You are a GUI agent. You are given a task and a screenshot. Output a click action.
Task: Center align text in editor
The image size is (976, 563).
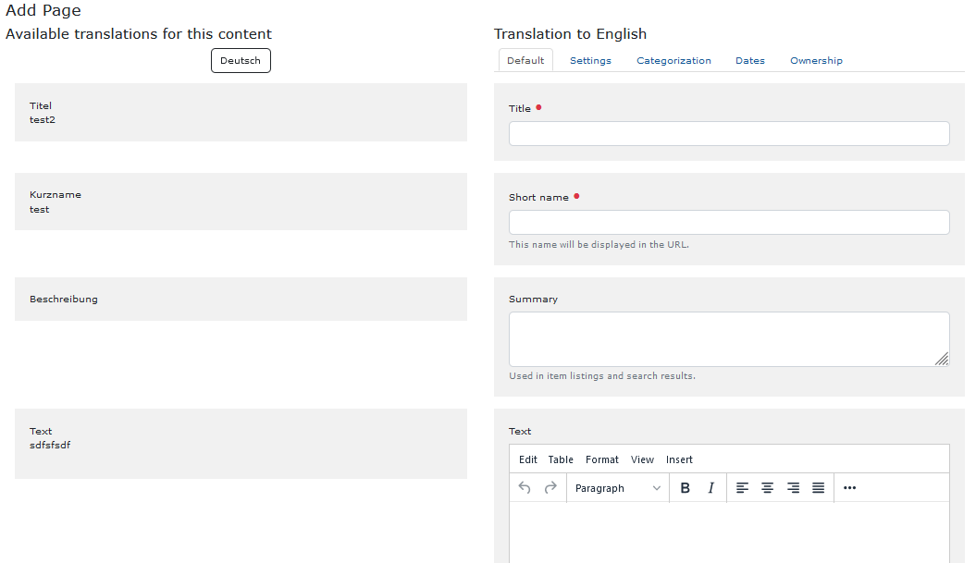[x=768, y=488]
